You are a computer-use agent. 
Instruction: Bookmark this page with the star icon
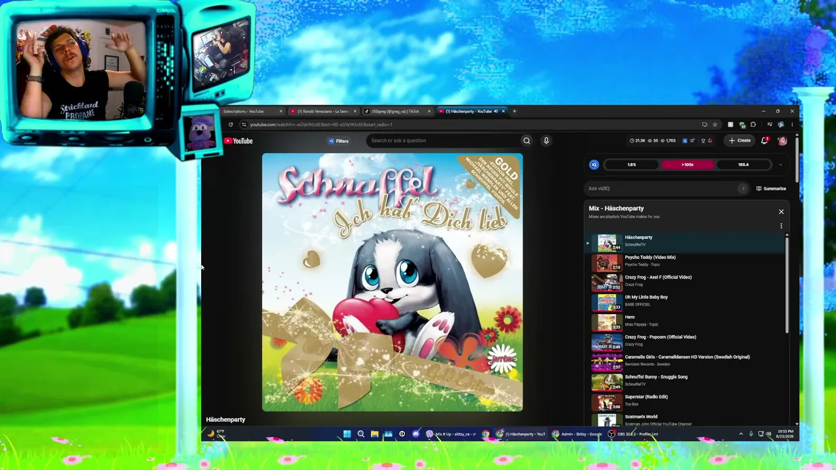click(715, 124)
